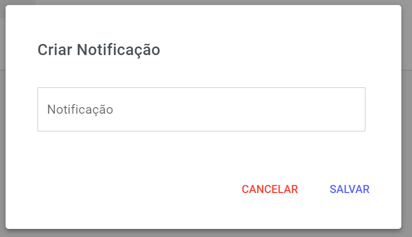The width and height of the screenshot is (412, 237).
Task: Click the gray overlay left of the dialog
Action: click(2, 126)
